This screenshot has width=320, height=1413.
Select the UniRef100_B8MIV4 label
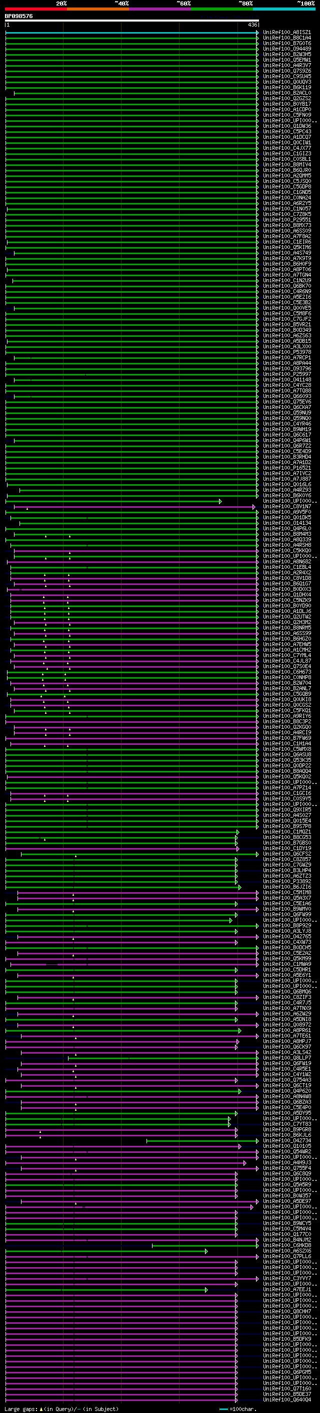[x=286, y=164]
